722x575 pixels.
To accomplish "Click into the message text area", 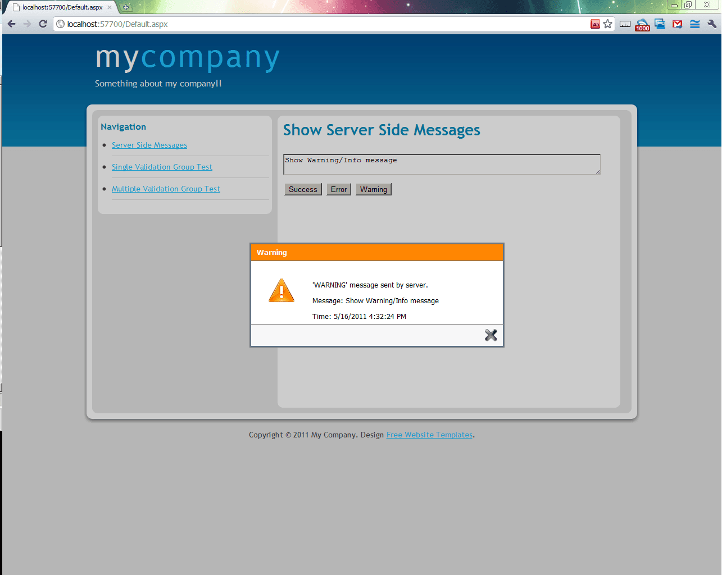I will [442, 164].
